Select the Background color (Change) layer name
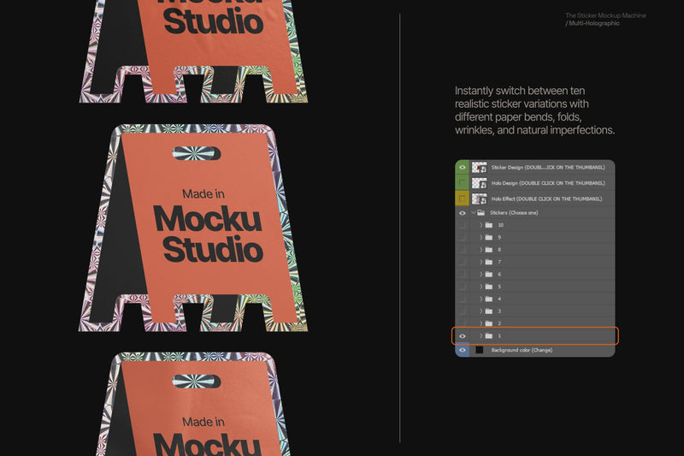The image size is (684, 456). [x=522, y=350]
